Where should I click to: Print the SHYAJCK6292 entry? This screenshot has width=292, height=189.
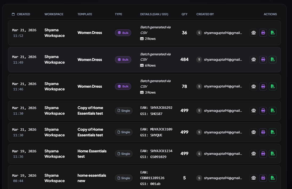[263, 111]
